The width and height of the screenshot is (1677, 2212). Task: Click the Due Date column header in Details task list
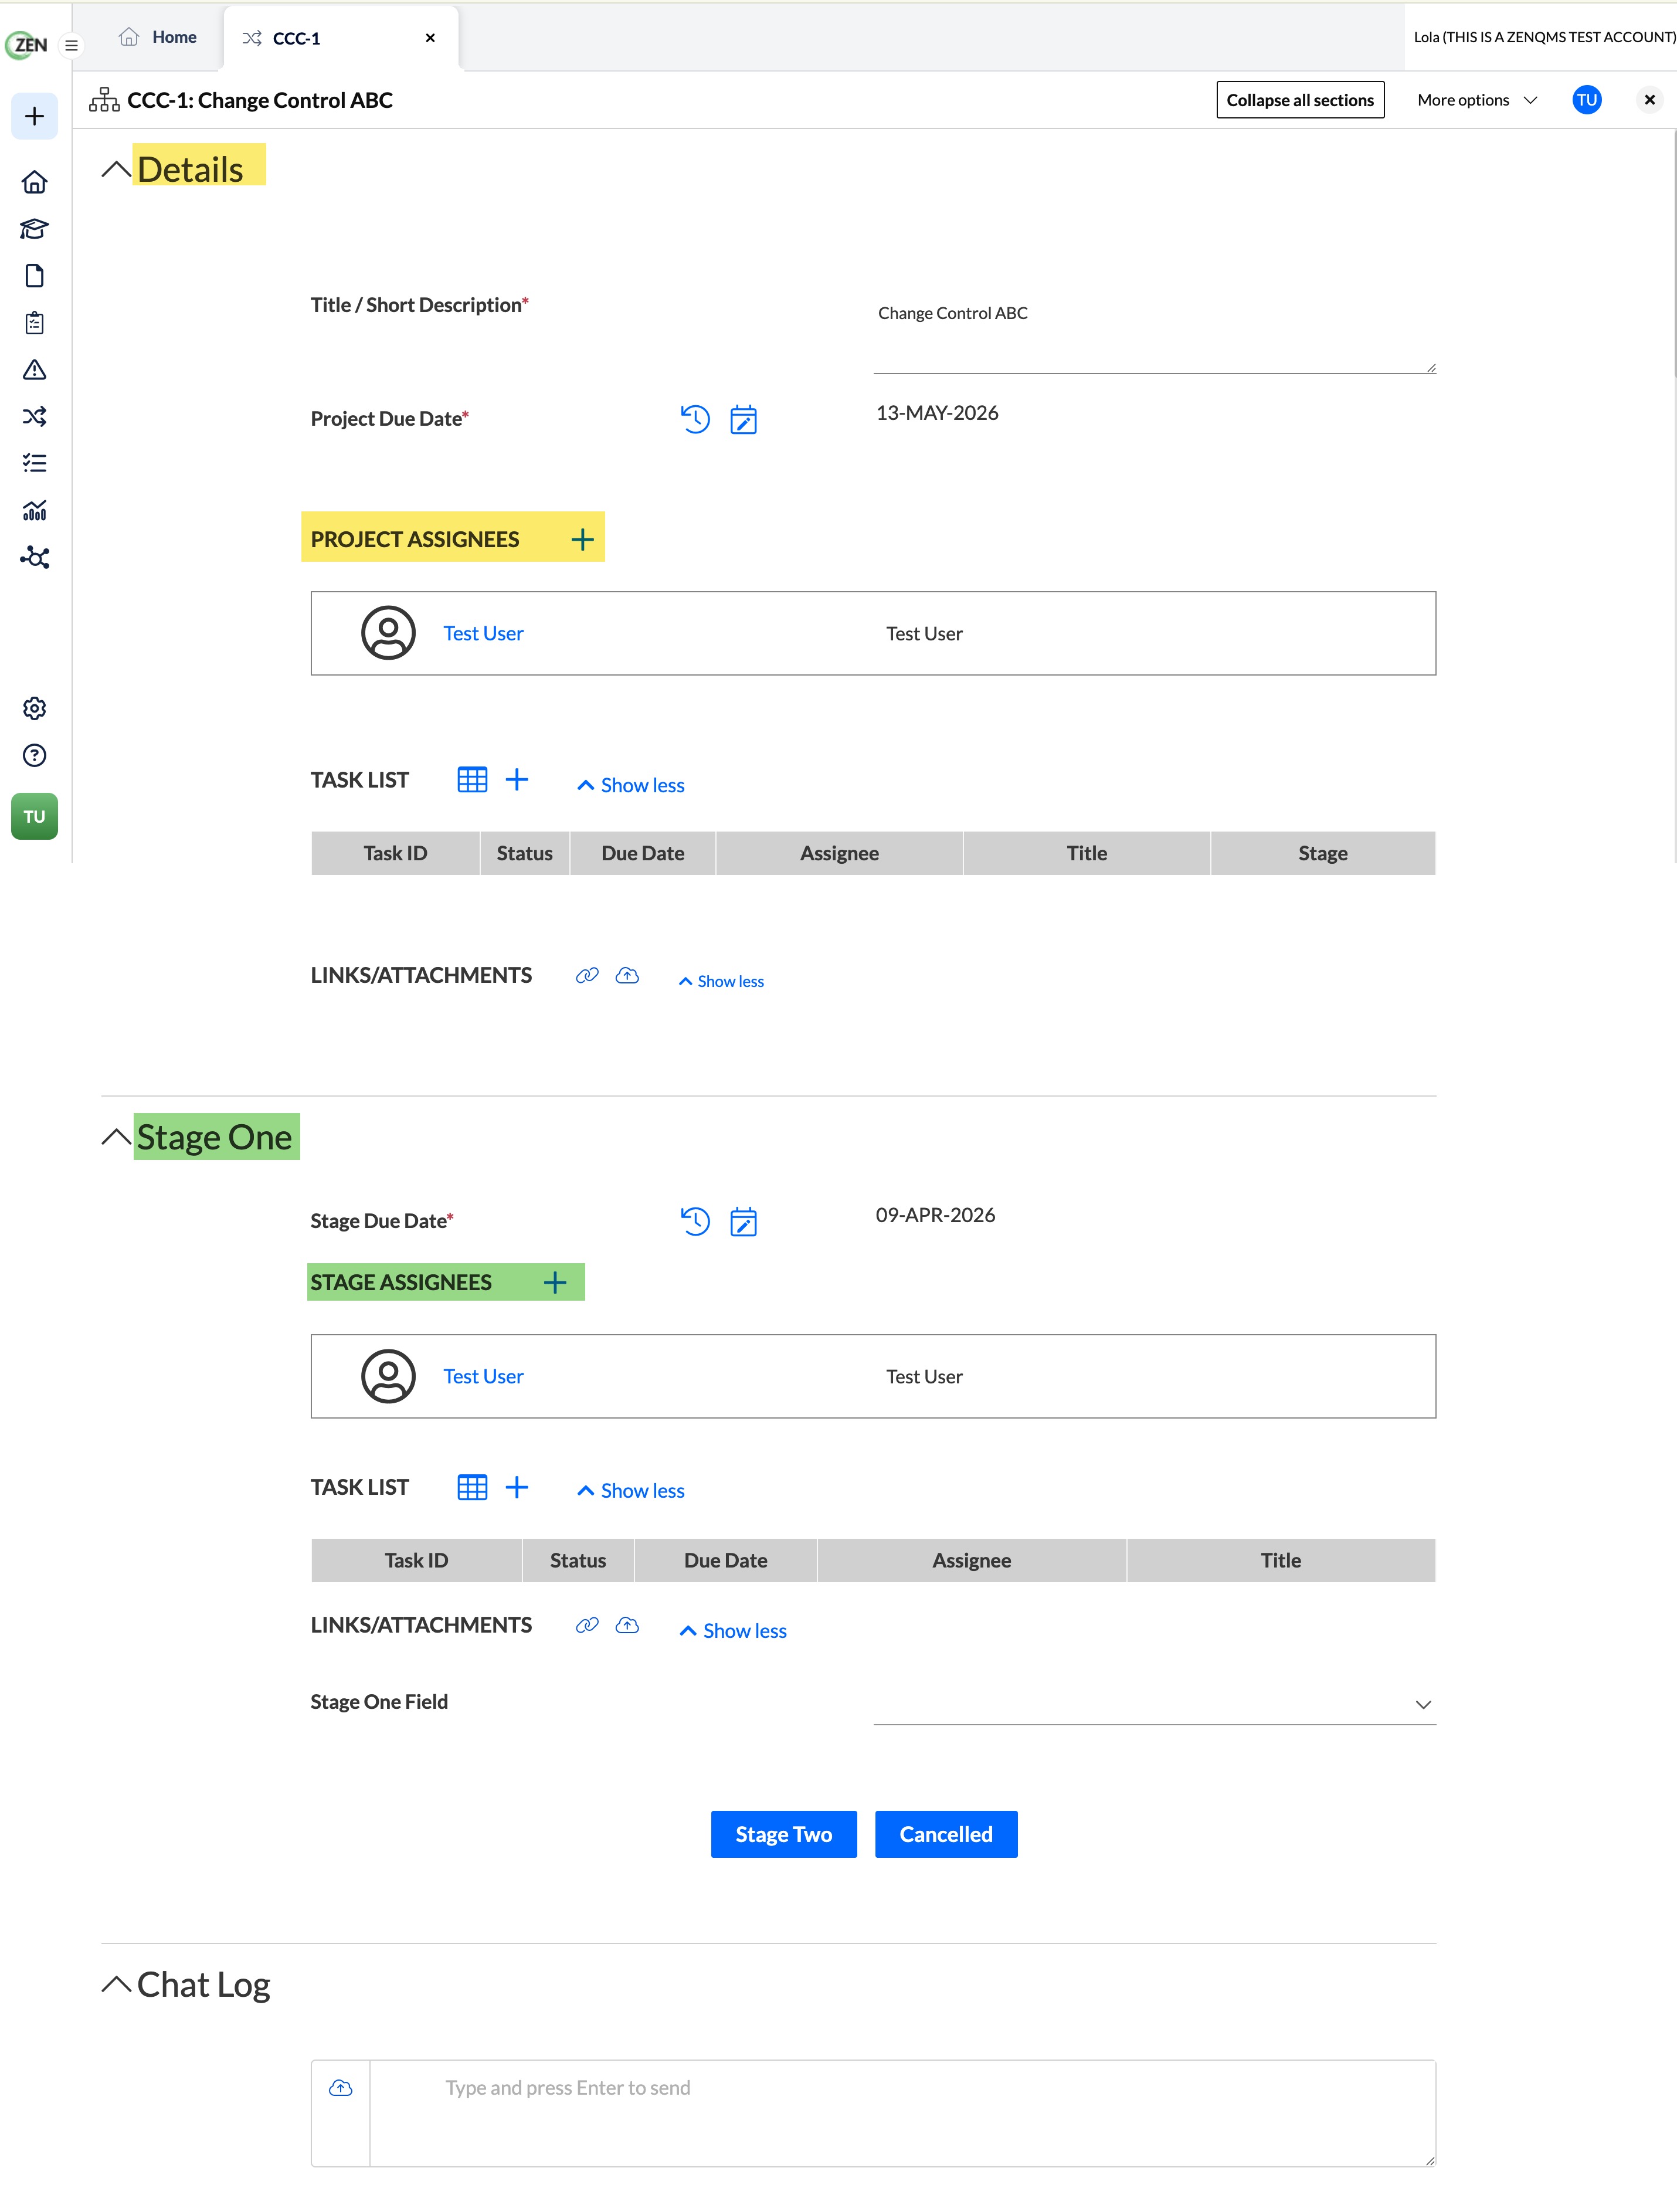pyautogui.click(x=642, y=853)
